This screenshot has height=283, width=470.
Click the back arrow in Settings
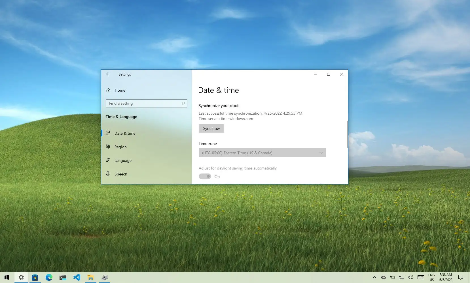click(x=108, y=74)
